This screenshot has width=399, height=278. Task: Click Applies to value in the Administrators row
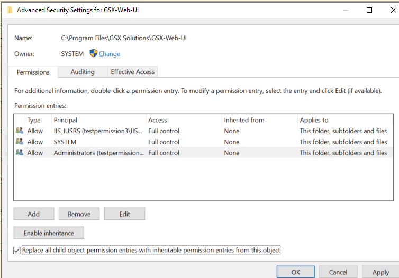tap(343, 153)
